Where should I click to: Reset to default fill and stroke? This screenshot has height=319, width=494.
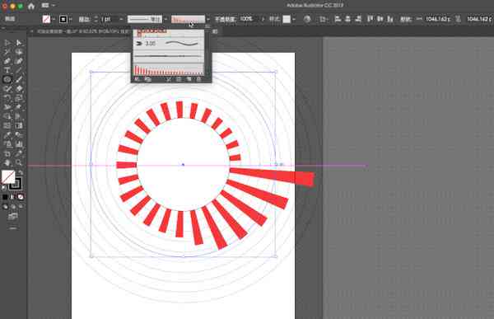pos(4,188)
